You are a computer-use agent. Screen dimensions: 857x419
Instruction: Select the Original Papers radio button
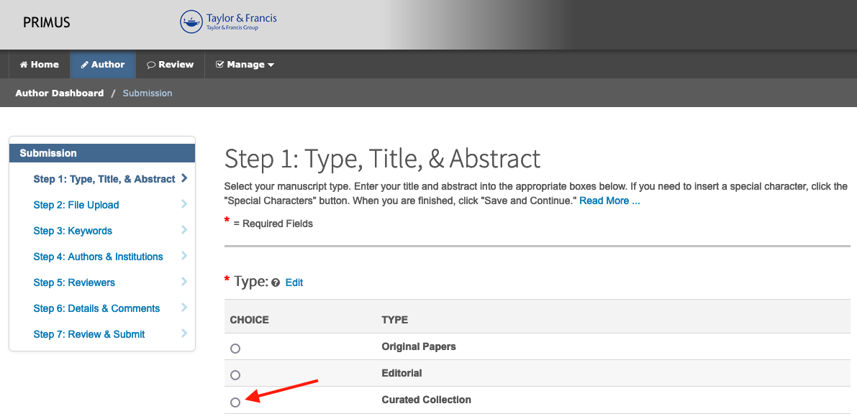coord(235,349)
